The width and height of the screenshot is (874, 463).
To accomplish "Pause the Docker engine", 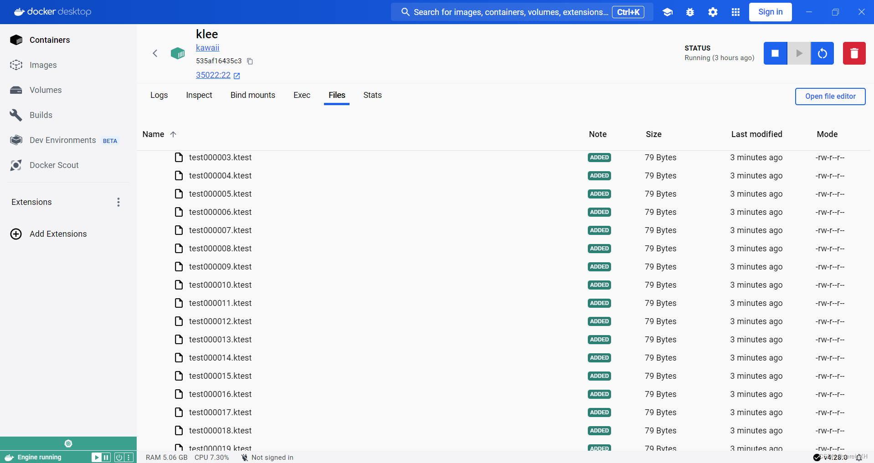I will coord(106,458).
